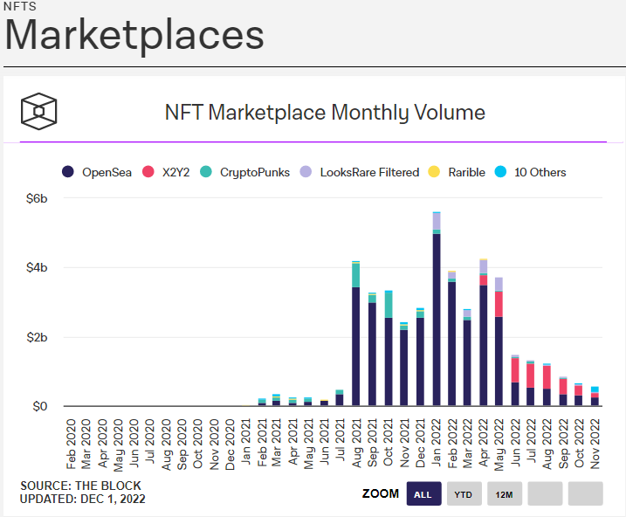The width and height of the screenshot is (626, 517).
Task: Click the Dec 2021 bar
Action: (420, 357)
